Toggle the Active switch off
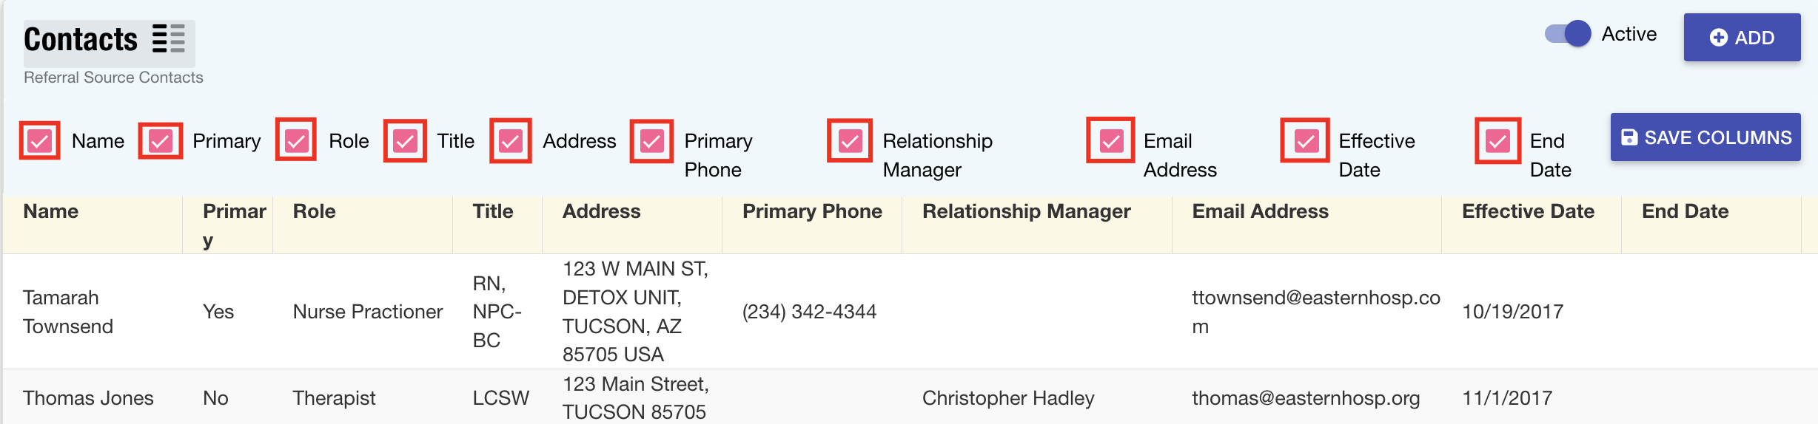 pos(1568,34)
